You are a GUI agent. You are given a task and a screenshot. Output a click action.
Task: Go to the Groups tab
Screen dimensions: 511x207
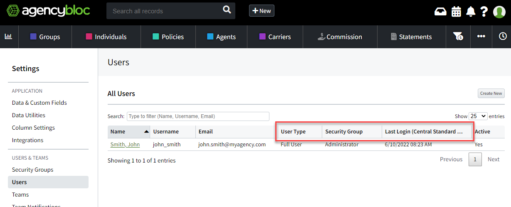45,37
